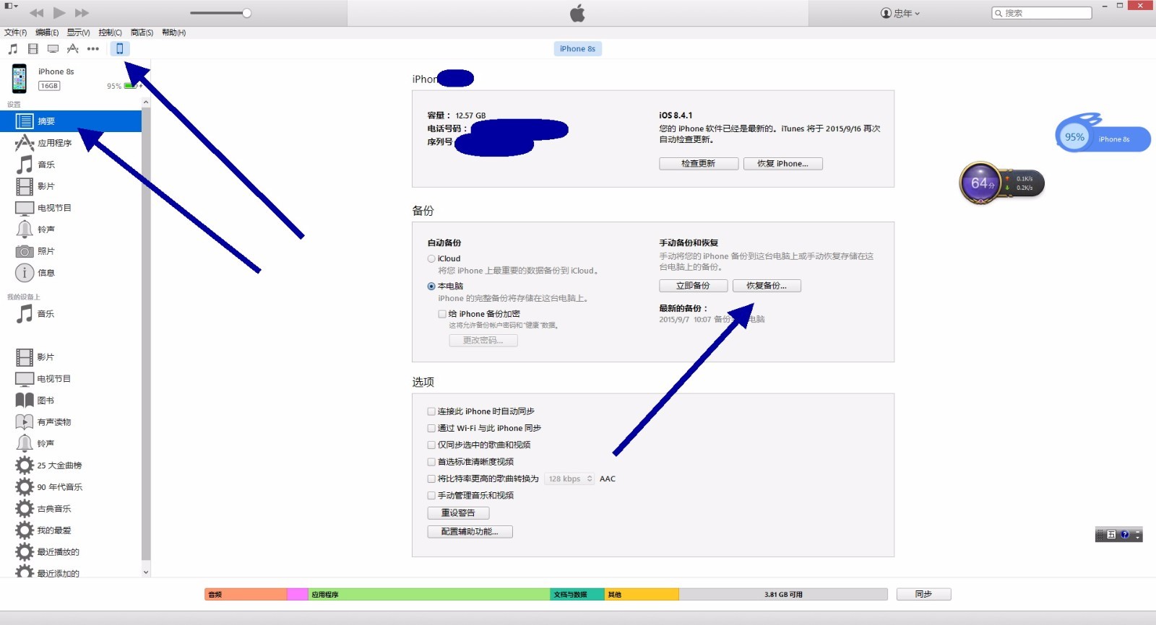
Task: Click the 文稿与数据 segment in storage bar
Action: (577, 595)
